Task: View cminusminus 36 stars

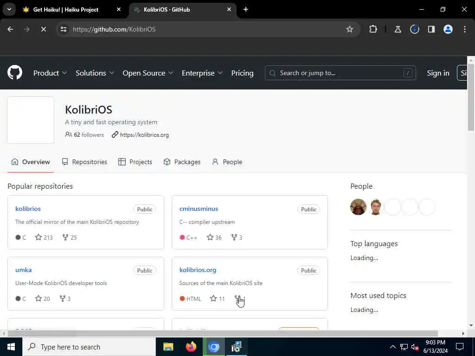Action: click(x=214, y=237)
